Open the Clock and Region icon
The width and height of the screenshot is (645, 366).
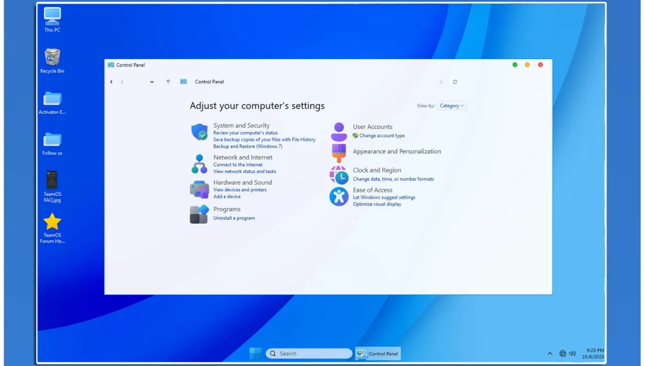339,175
